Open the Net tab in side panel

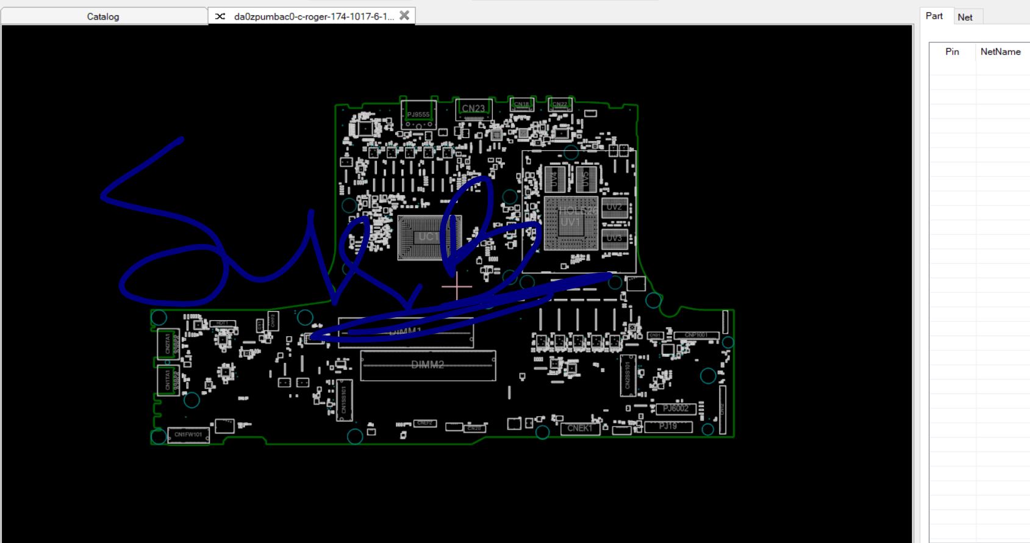coord(965,17)
